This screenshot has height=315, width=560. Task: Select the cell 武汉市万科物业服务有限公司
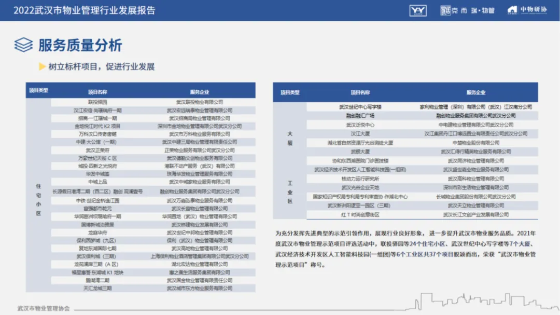(199, 134)
